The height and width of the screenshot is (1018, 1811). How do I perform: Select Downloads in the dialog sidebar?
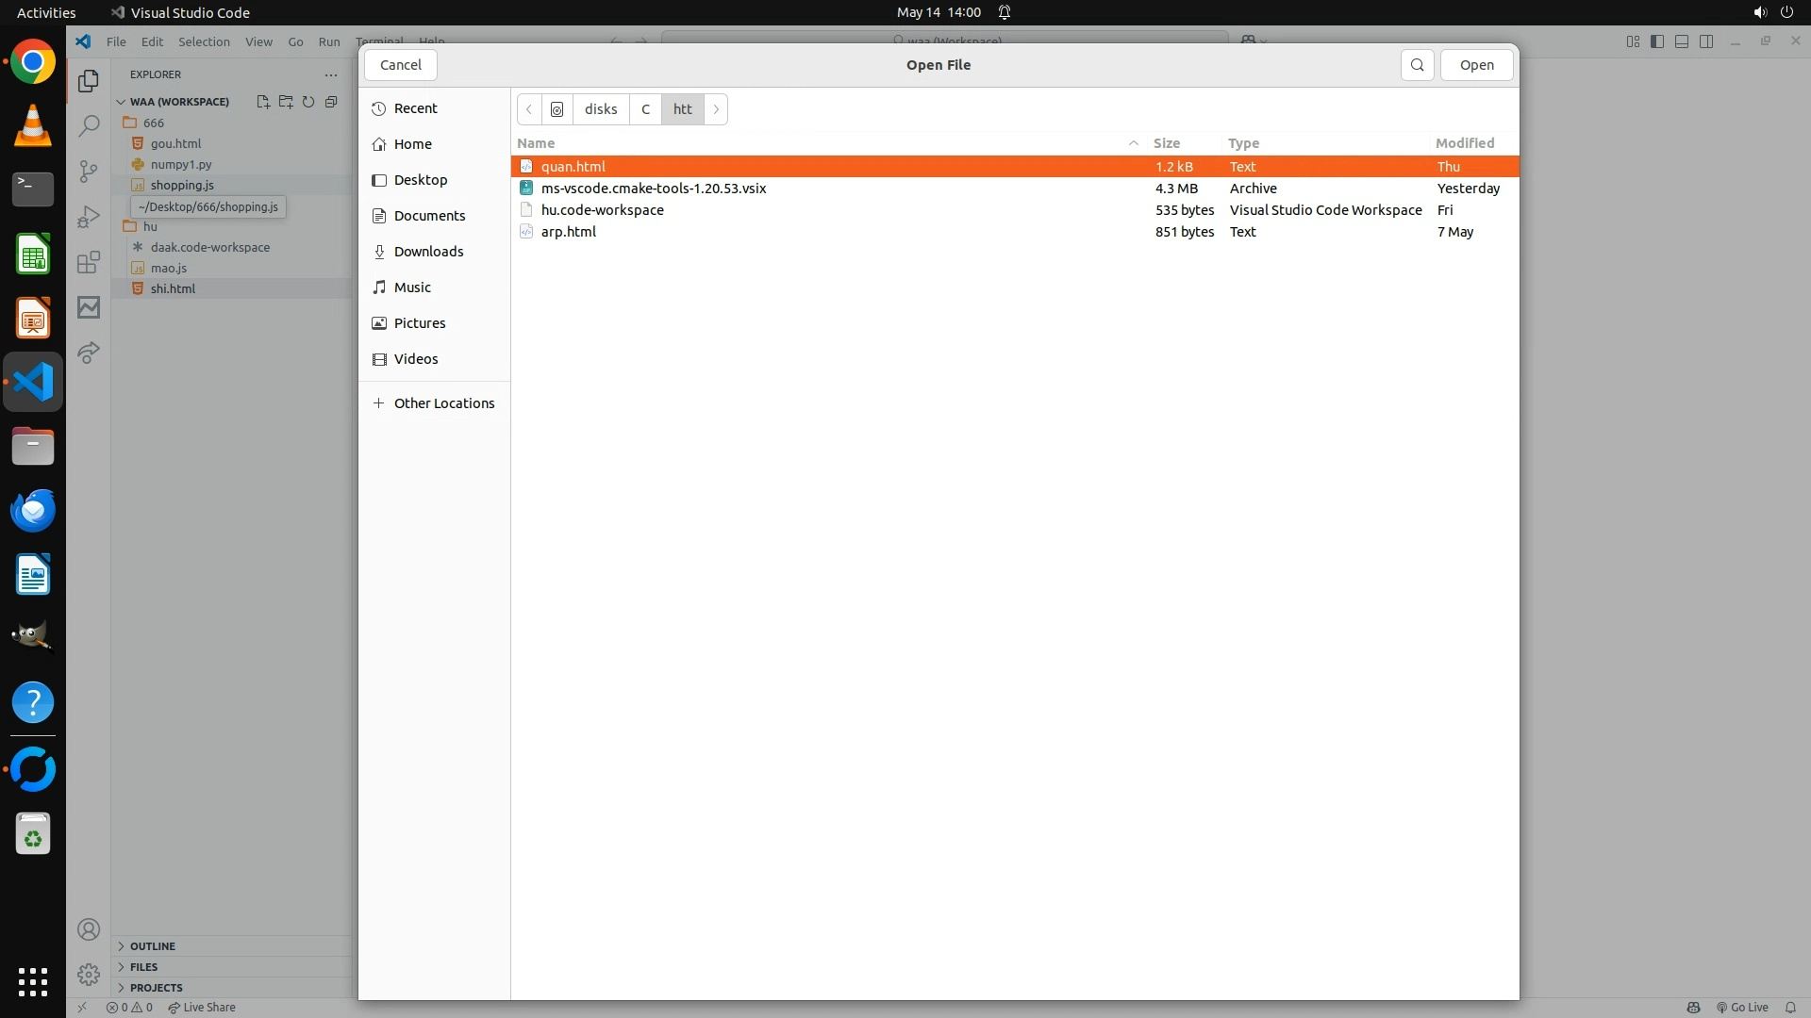[x=428, y=252]
